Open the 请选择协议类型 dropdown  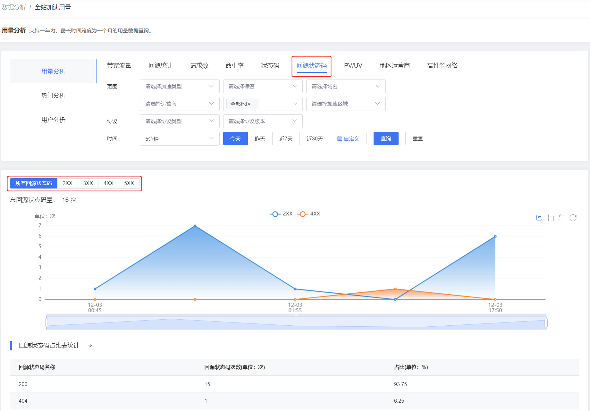(180, 121)
